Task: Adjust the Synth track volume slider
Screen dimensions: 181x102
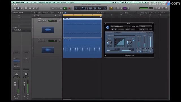Action: (53, 21)
